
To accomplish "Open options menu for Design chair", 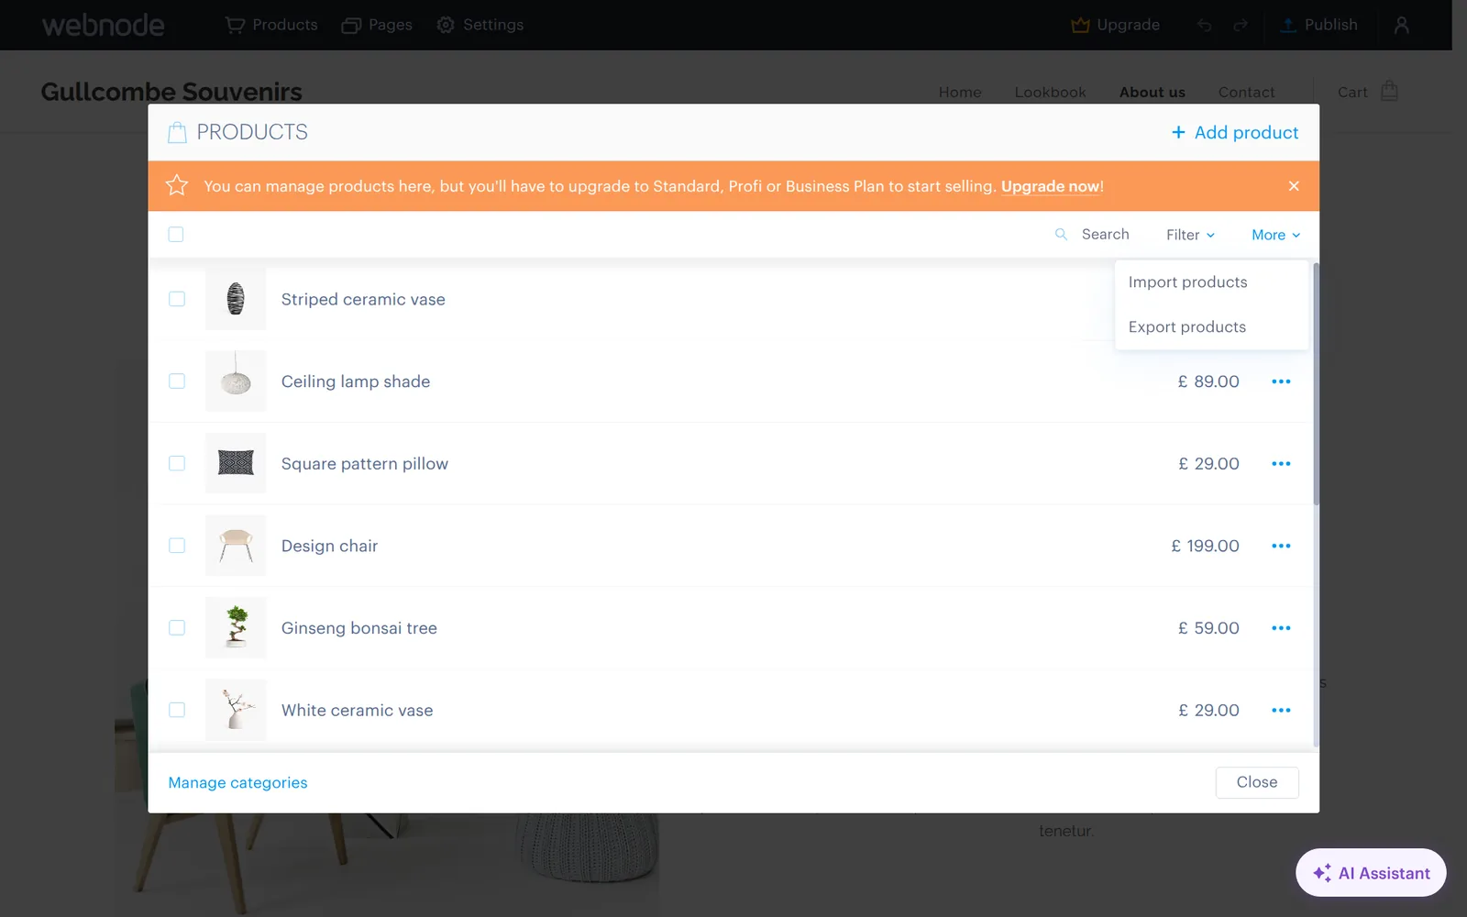I will coord(1281,546).
